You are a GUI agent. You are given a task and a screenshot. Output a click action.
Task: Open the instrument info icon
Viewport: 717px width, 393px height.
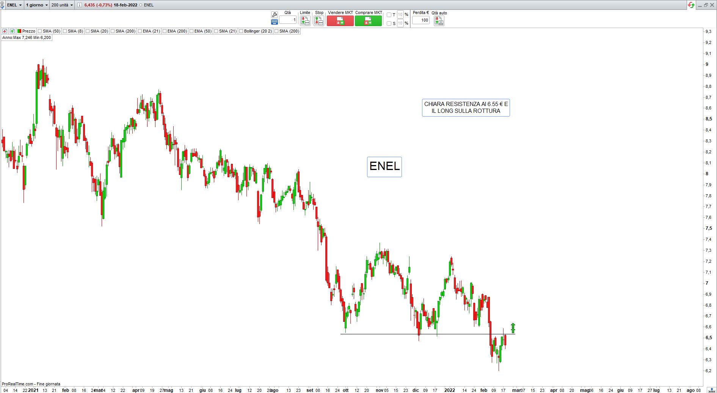click(79, 5)
